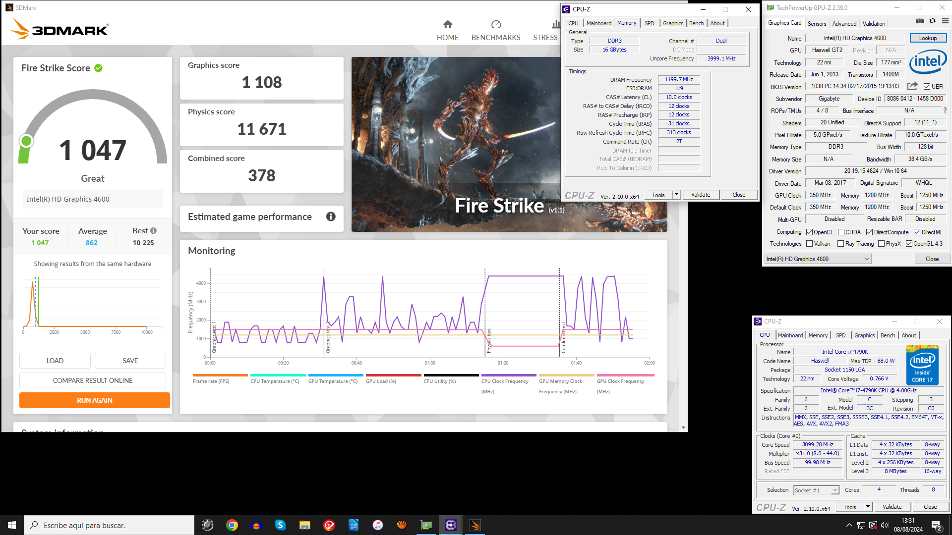
Task: Toggle the OpenGL 4.3 checkbox
Action: coord(909,244)
